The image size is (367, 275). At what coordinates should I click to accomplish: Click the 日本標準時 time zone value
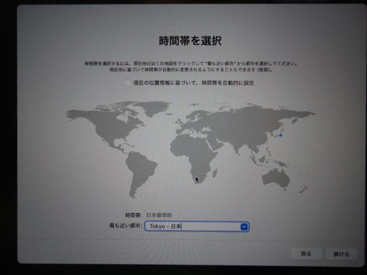(159, 215)
